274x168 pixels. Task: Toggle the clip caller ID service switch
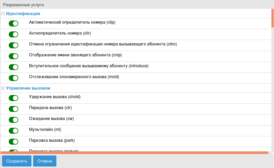pos(13,23)
